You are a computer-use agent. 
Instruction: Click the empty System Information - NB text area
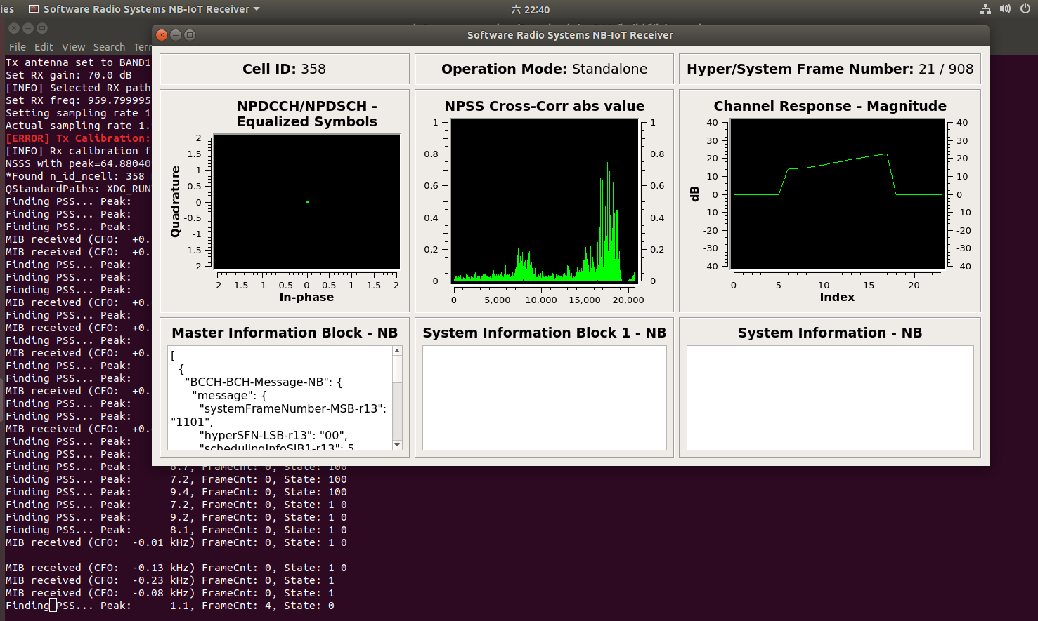pos(830,398)
